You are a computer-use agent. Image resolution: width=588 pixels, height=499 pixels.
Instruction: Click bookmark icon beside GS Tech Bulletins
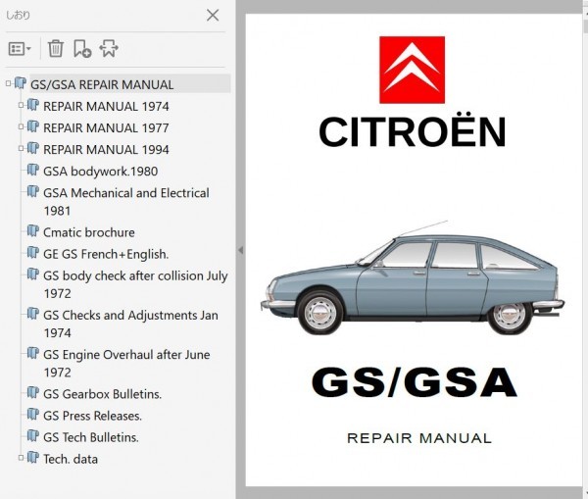click(33, 436)
